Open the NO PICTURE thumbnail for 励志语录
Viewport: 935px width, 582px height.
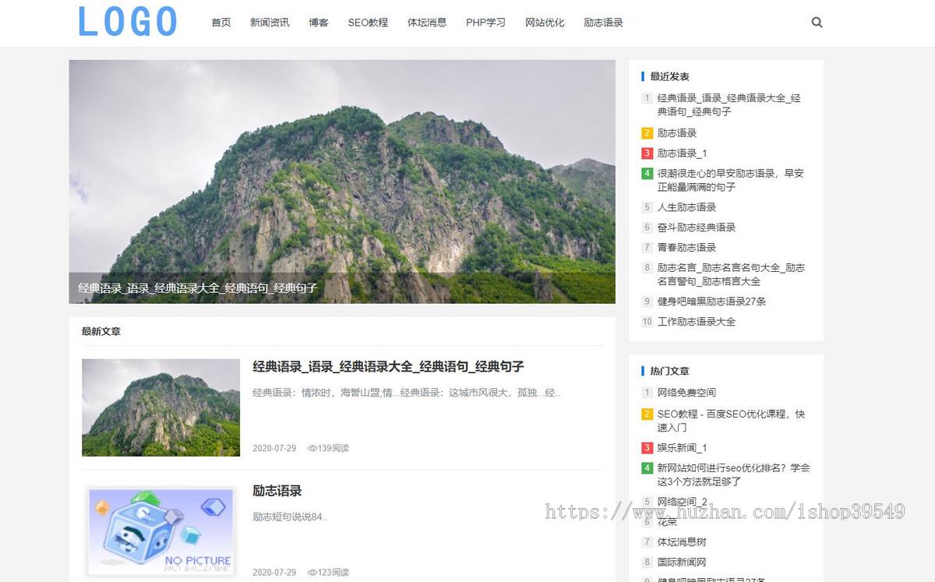161,531
